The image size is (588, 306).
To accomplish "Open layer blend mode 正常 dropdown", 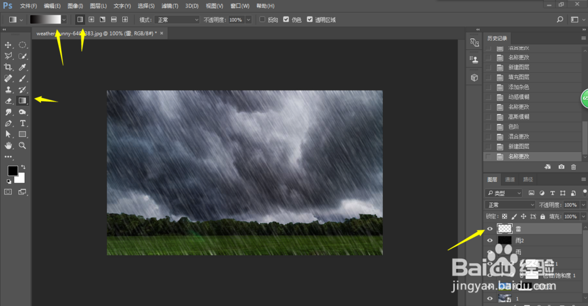I will (510, 205).
